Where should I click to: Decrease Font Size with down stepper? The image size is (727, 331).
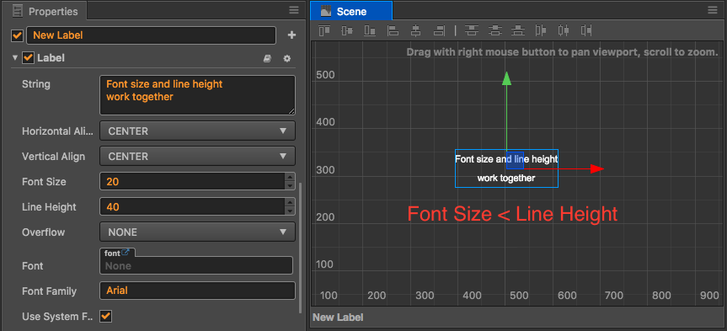coord(291,186)
